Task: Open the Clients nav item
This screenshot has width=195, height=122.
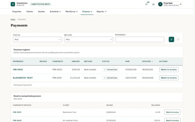Action: click(30, 12)
